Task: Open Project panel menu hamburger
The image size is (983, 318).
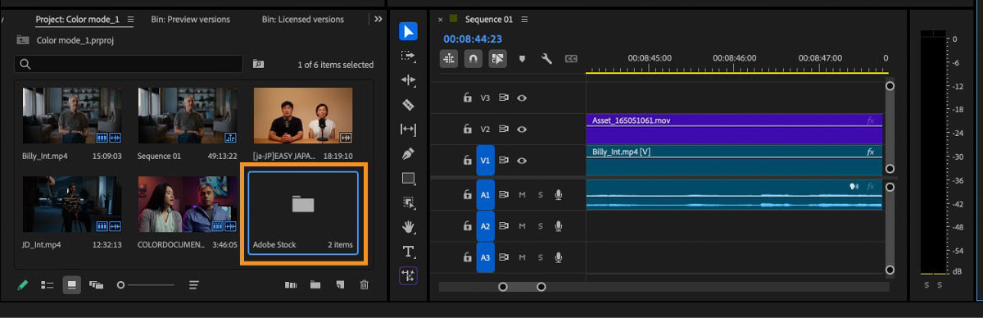Action: coord(130,19)
